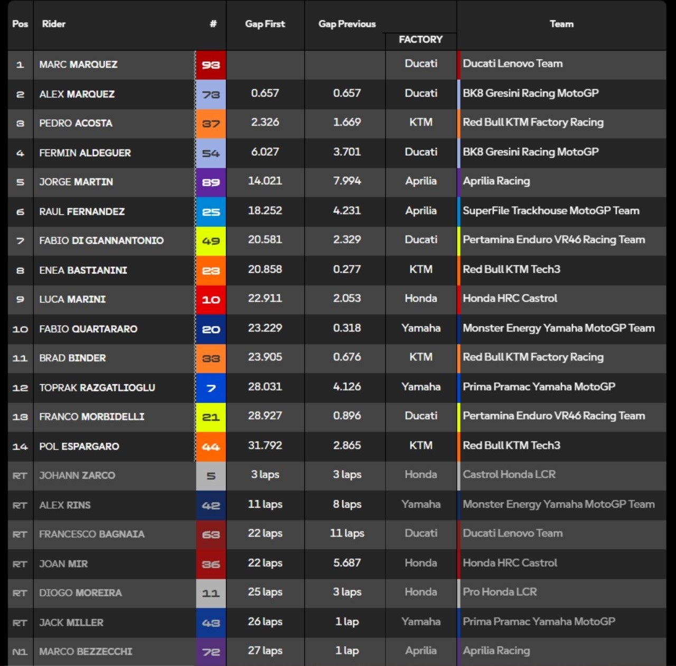Click Yamaha factory cell in Rins row
This screenshot has height=666, width=676.
click(x=421, y=505)
